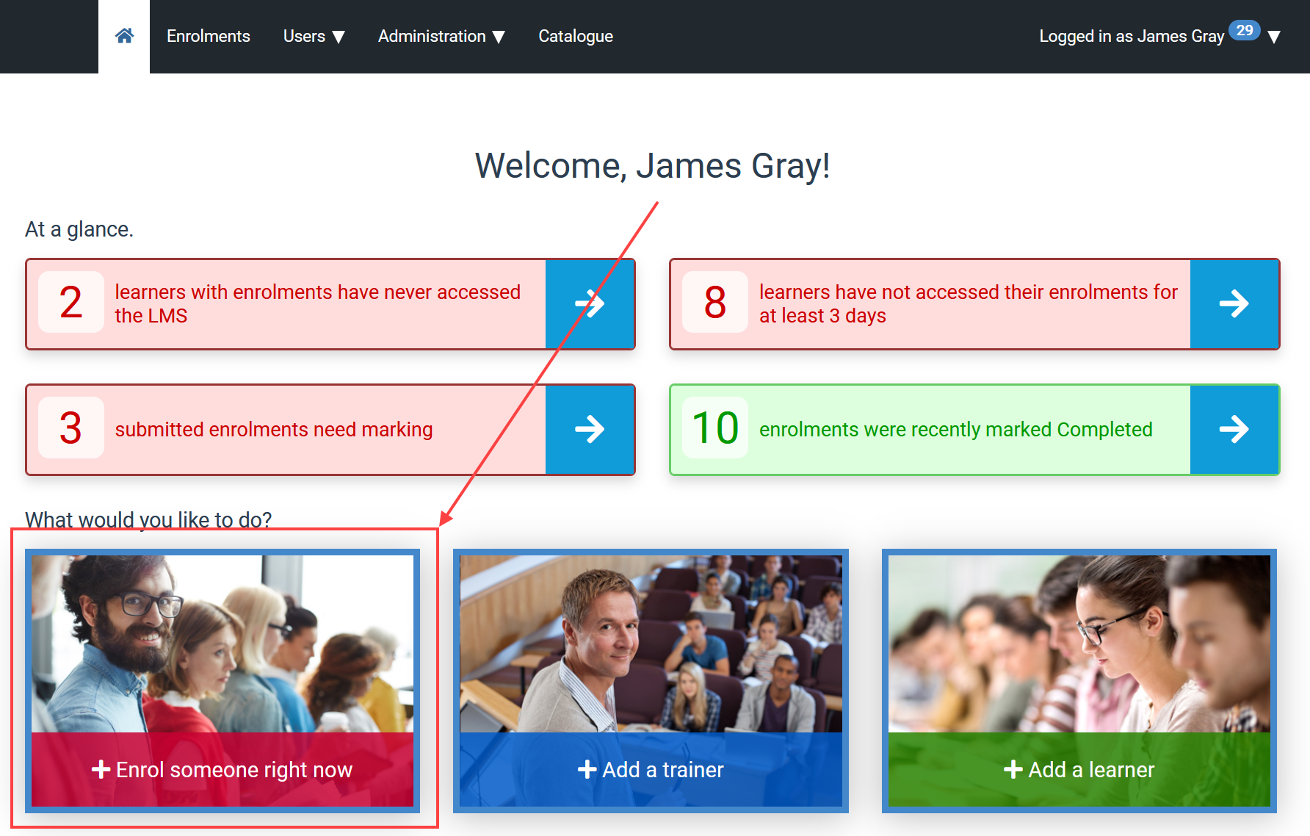
Task: Click the 29 notifications badge
Action: click(1244, 30)
